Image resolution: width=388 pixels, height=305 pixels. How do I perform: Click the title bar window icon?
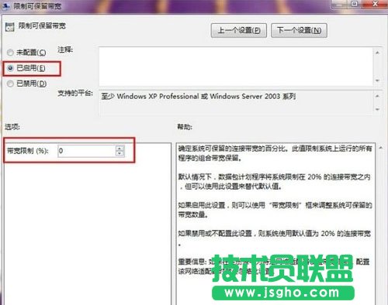point(5,5)
